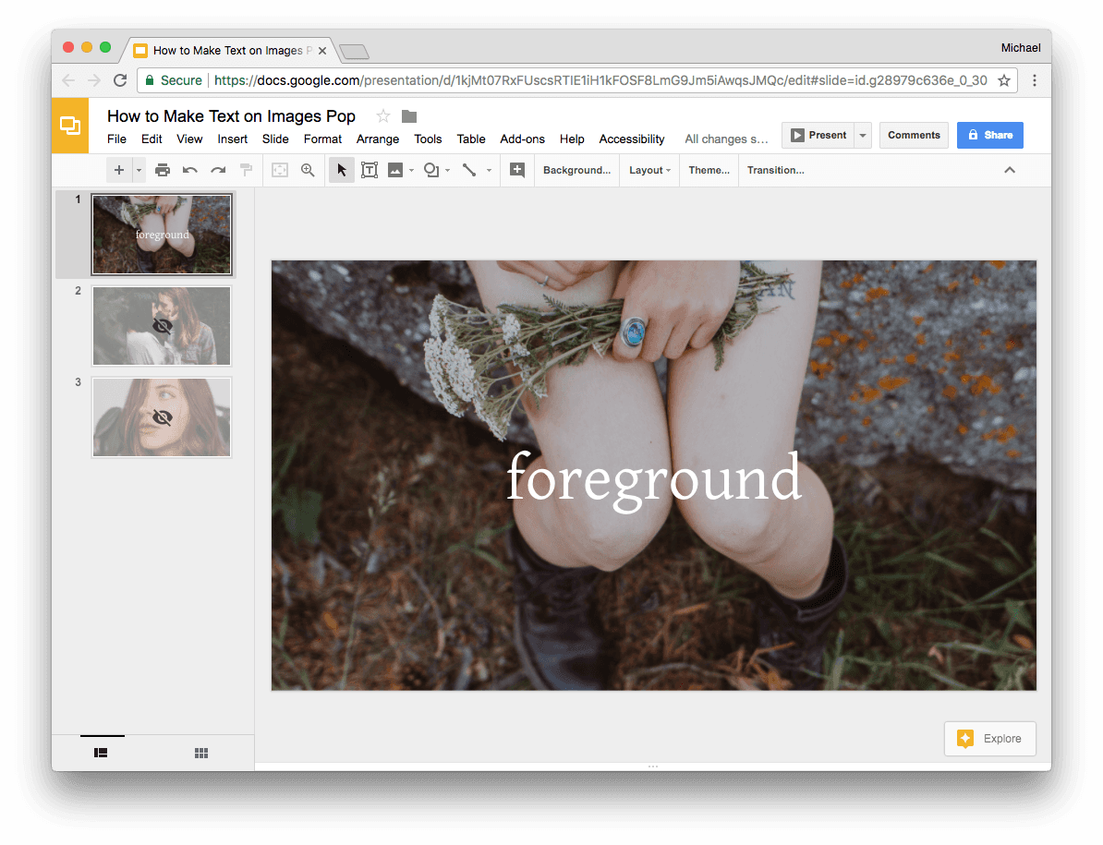Expand new slide layout arrow

click(139, 170)
